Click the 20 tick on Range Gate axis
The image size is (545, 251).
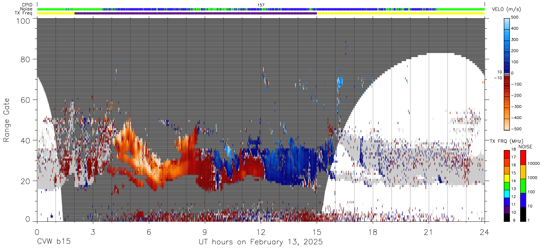point(25,181)
